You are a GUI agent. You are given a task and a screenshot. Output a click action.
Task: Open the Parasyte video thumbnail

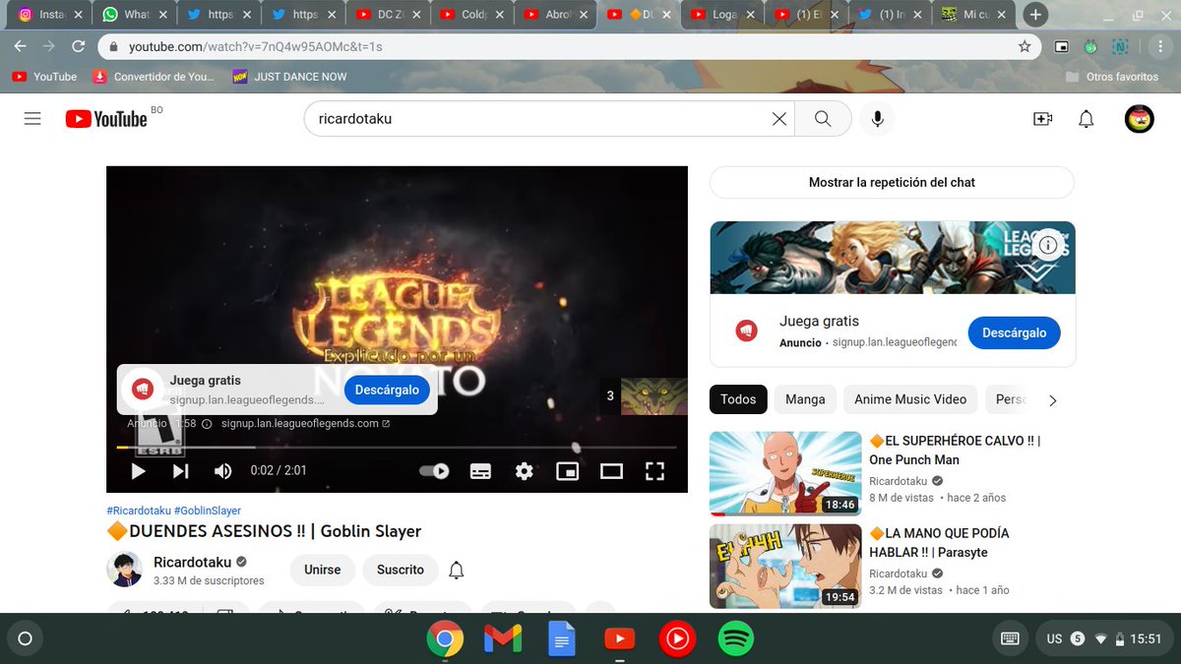(x=785, y=567)
